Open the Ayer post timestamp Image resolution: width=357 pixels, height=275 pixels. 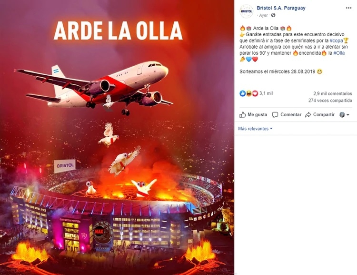click(x=263, y=15)
